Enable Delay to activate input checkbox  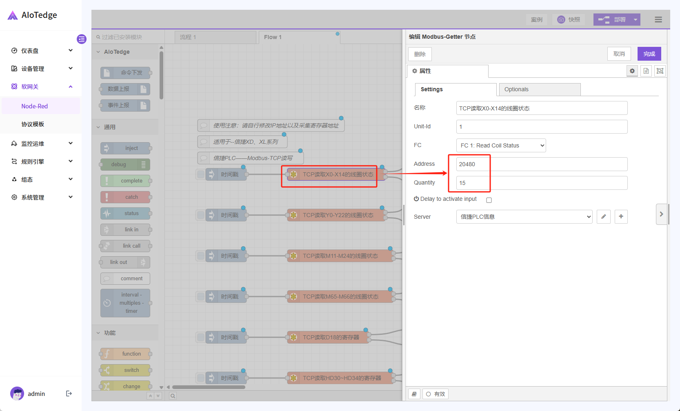point(489,200)
